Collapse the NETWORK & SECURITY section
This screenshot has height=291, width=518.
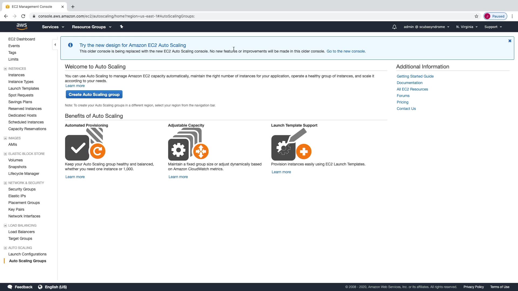coord(5,183)
